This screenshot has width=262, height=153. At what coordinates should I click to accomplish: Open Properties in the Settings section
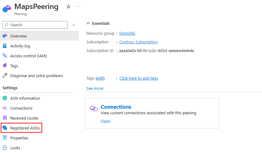click(19, 138)
